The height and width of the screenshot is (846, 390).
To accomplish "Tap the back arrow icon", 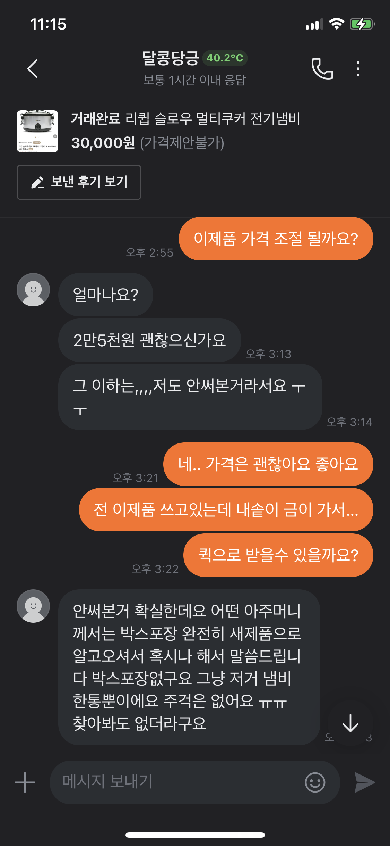I will 33,69.
